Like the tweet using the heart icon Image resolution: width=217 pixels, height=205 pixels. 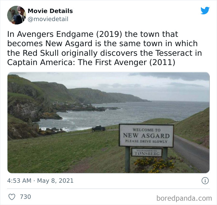coord(12,197)
